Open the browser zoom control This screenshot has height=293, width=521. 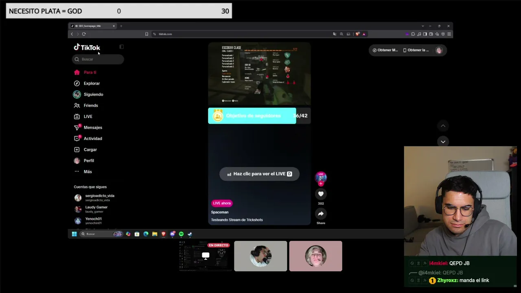pos(341,34)
